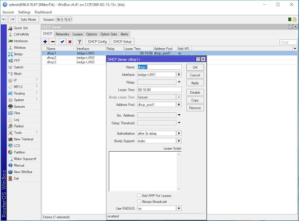This screenshot has height=221, width=299.
Task: Click DHCP Config button
Action: click(98, 42)
